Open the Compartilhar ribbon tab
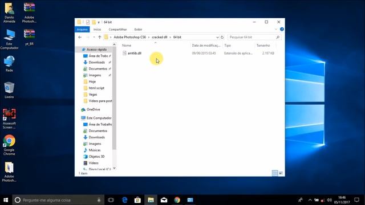This screenshot has width=365, height=205. pyautogui.click(x=117, y=30)
